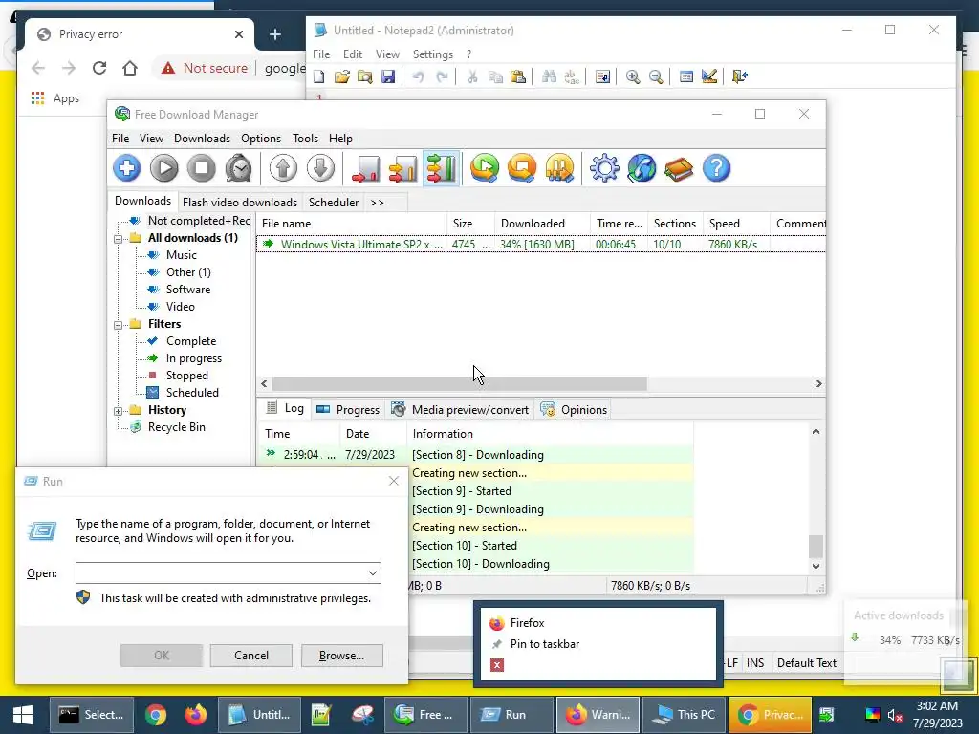Screen dimensions: 979x734
Task: Expand the History tree node
Action: coord(118,411)
